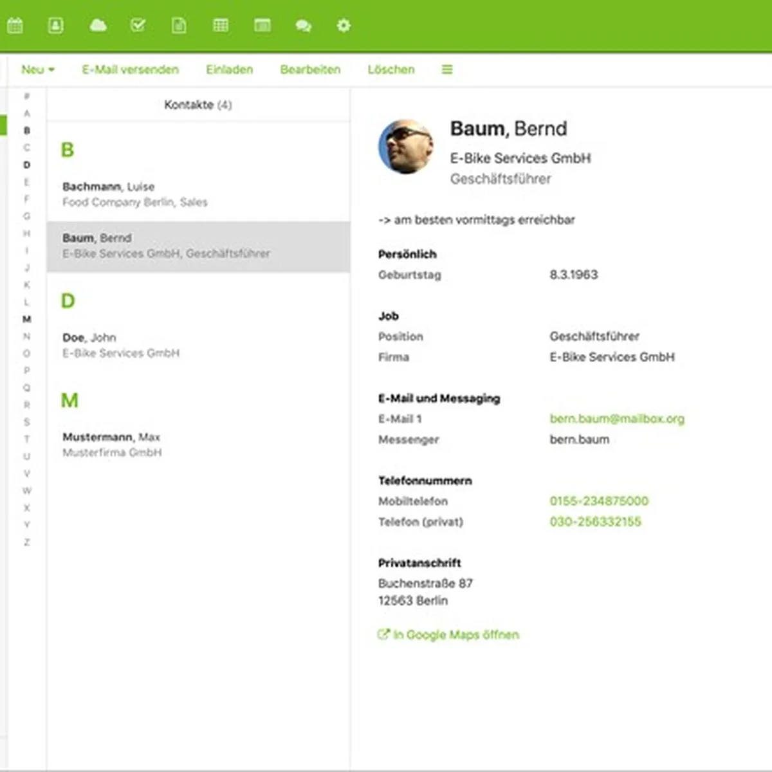
Task: Open the Calendar app icon
Action: coord(15,26)
